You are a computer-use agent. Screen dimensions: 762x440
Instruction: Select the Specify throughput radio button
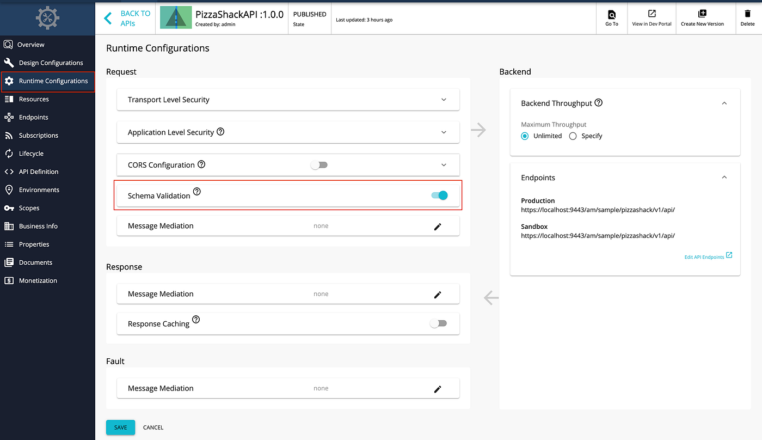[573, 136]
